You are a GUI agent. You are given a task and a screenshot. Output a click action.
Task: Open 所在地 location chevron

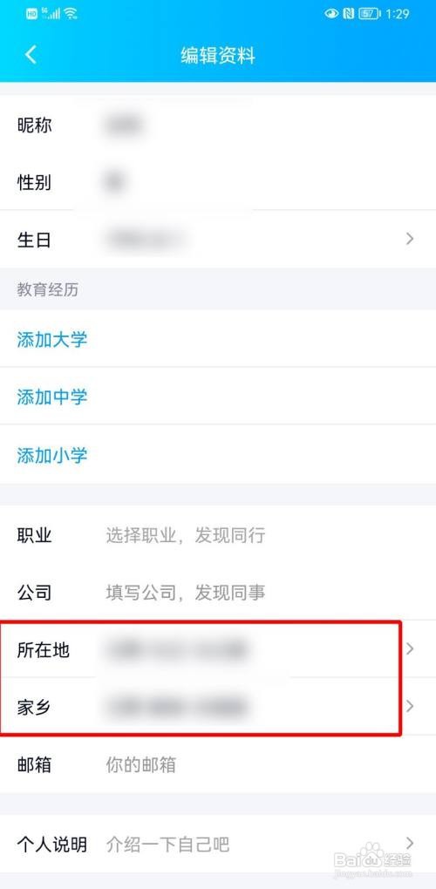[x=410, y=649]
